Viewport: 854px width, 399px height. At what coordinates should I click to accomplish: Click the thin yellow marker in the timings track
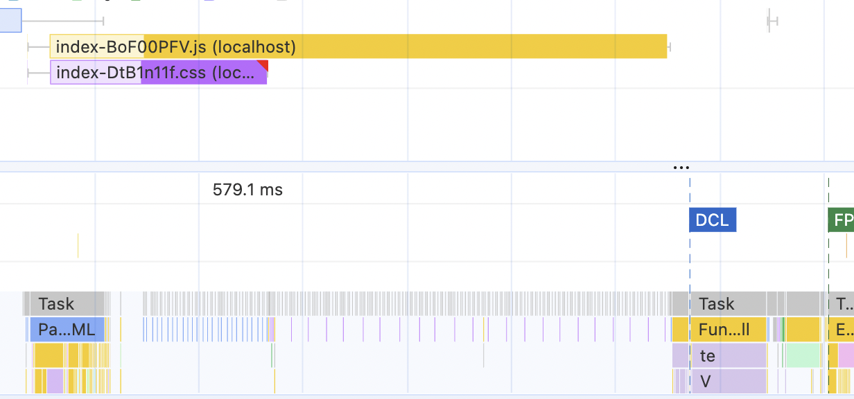point(78,246)
